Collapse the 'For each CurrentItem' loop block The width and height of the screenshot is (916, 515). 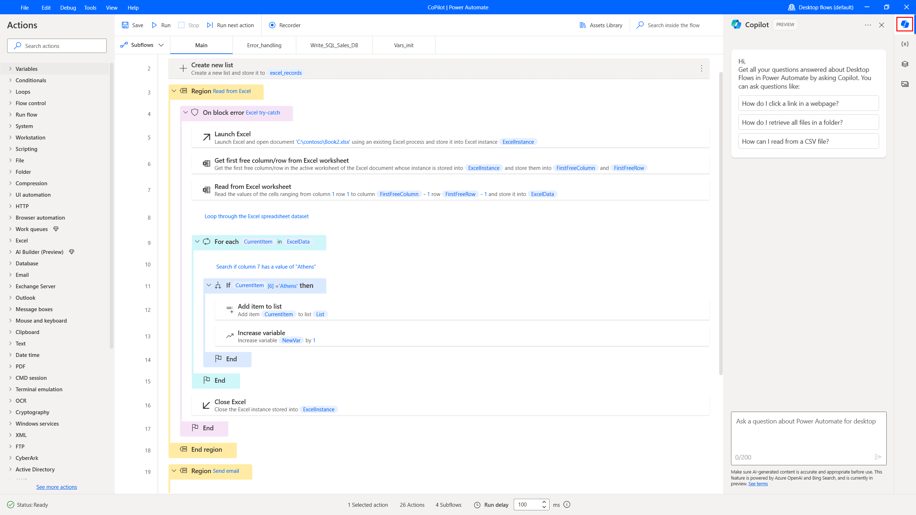click(197, 241)
